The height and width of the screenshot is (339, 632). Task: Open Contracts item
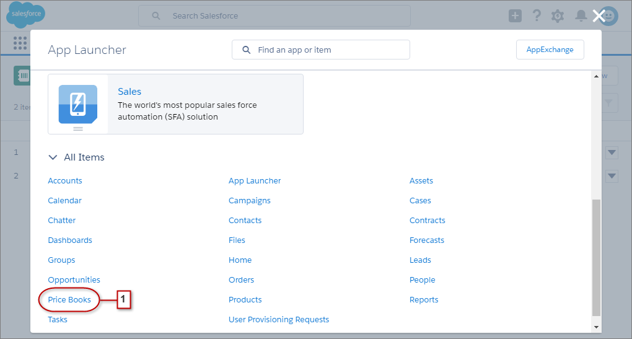tap(428, 220)
